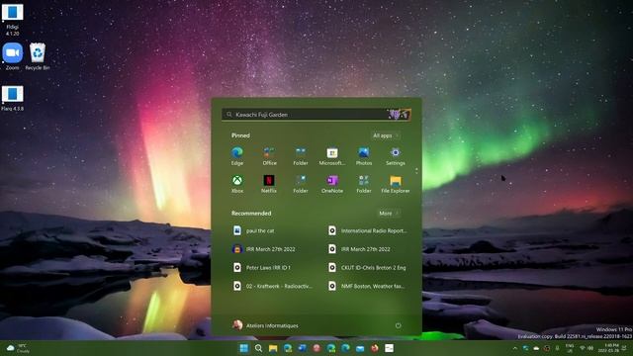Open the network Wi-Fi tray icon

(x=583, y=348)
